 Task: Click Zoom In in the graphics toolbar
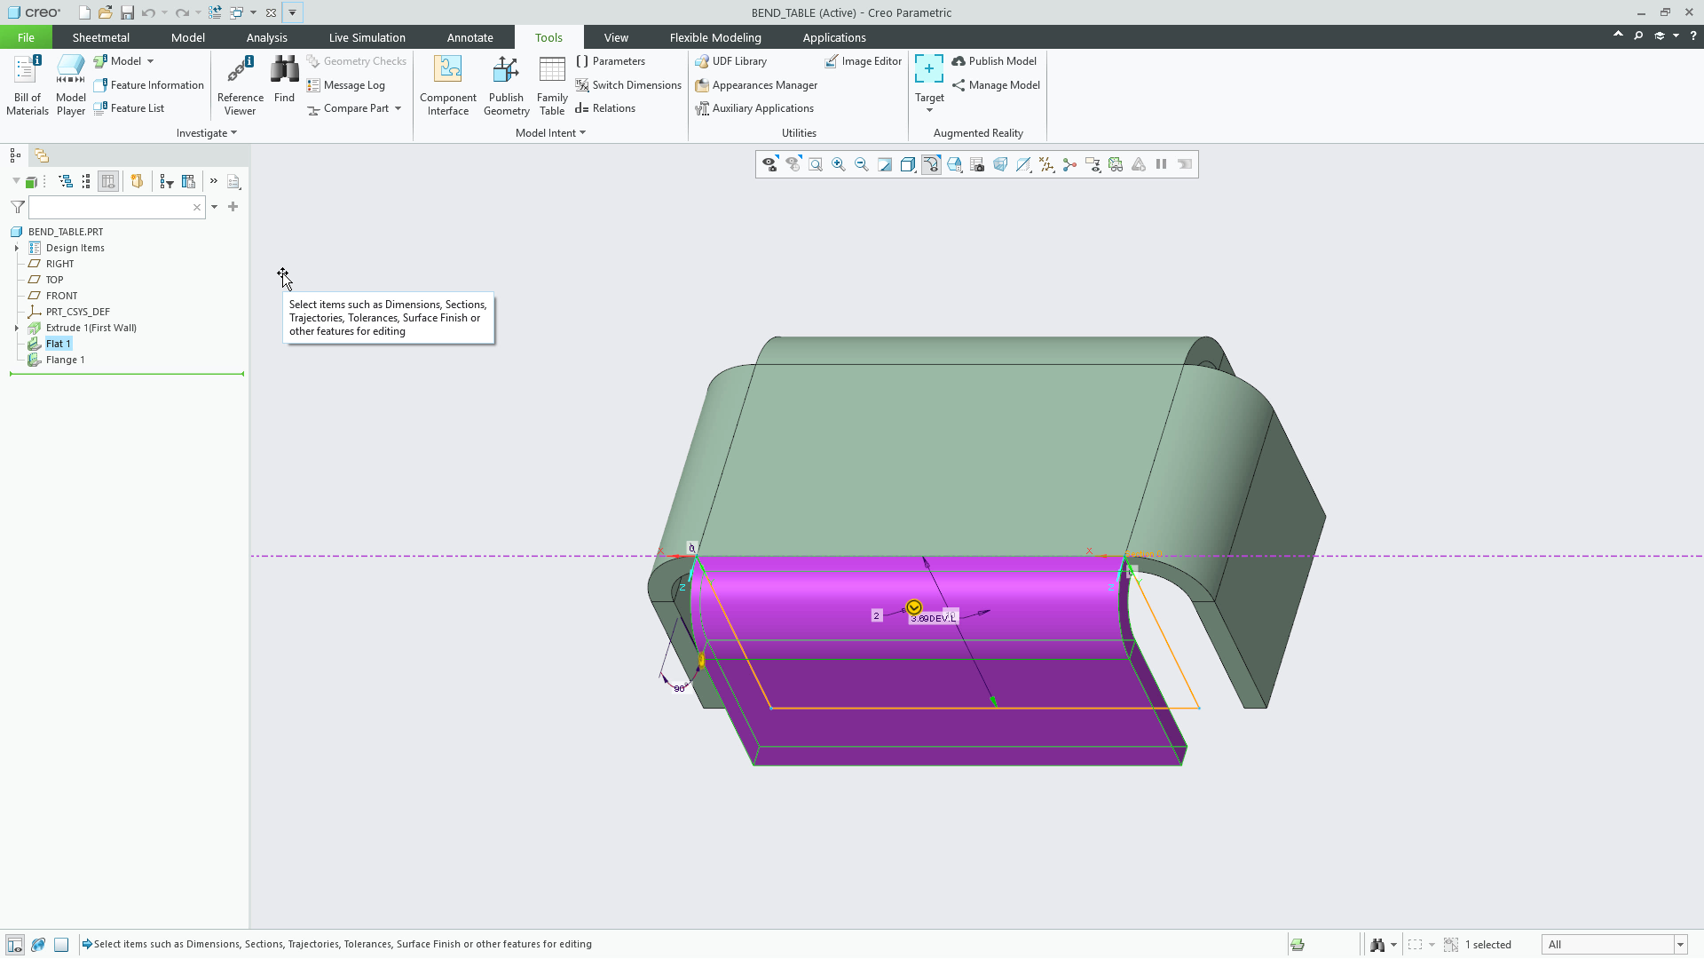[x=839, y=164]
